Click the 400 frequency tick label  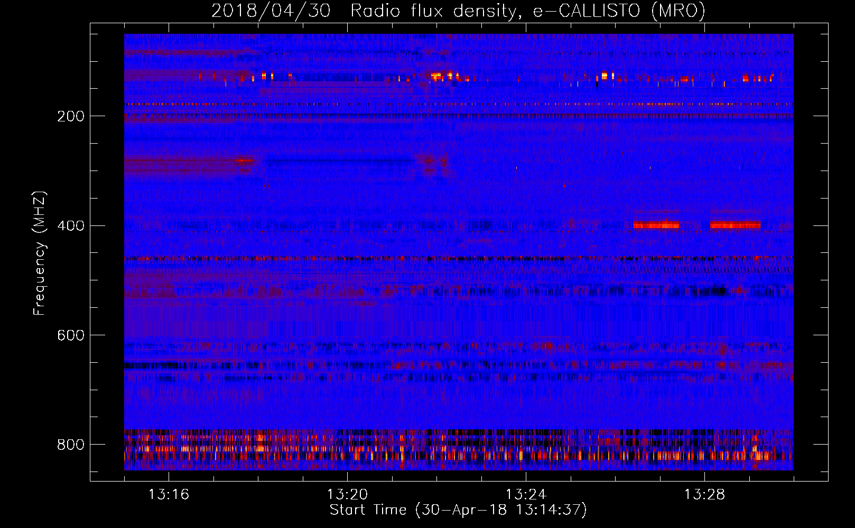(x=71, y=226)
